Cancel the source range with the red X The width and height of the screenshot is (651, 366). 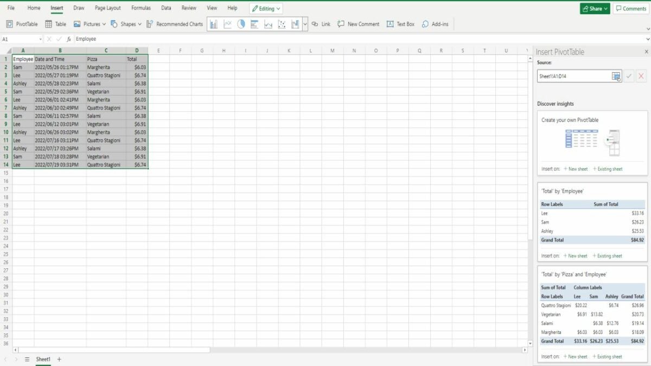[x=641, y=76]
